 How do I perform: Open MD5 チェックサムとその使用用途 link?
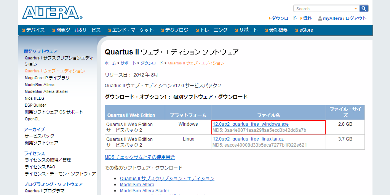coord(140,157)
